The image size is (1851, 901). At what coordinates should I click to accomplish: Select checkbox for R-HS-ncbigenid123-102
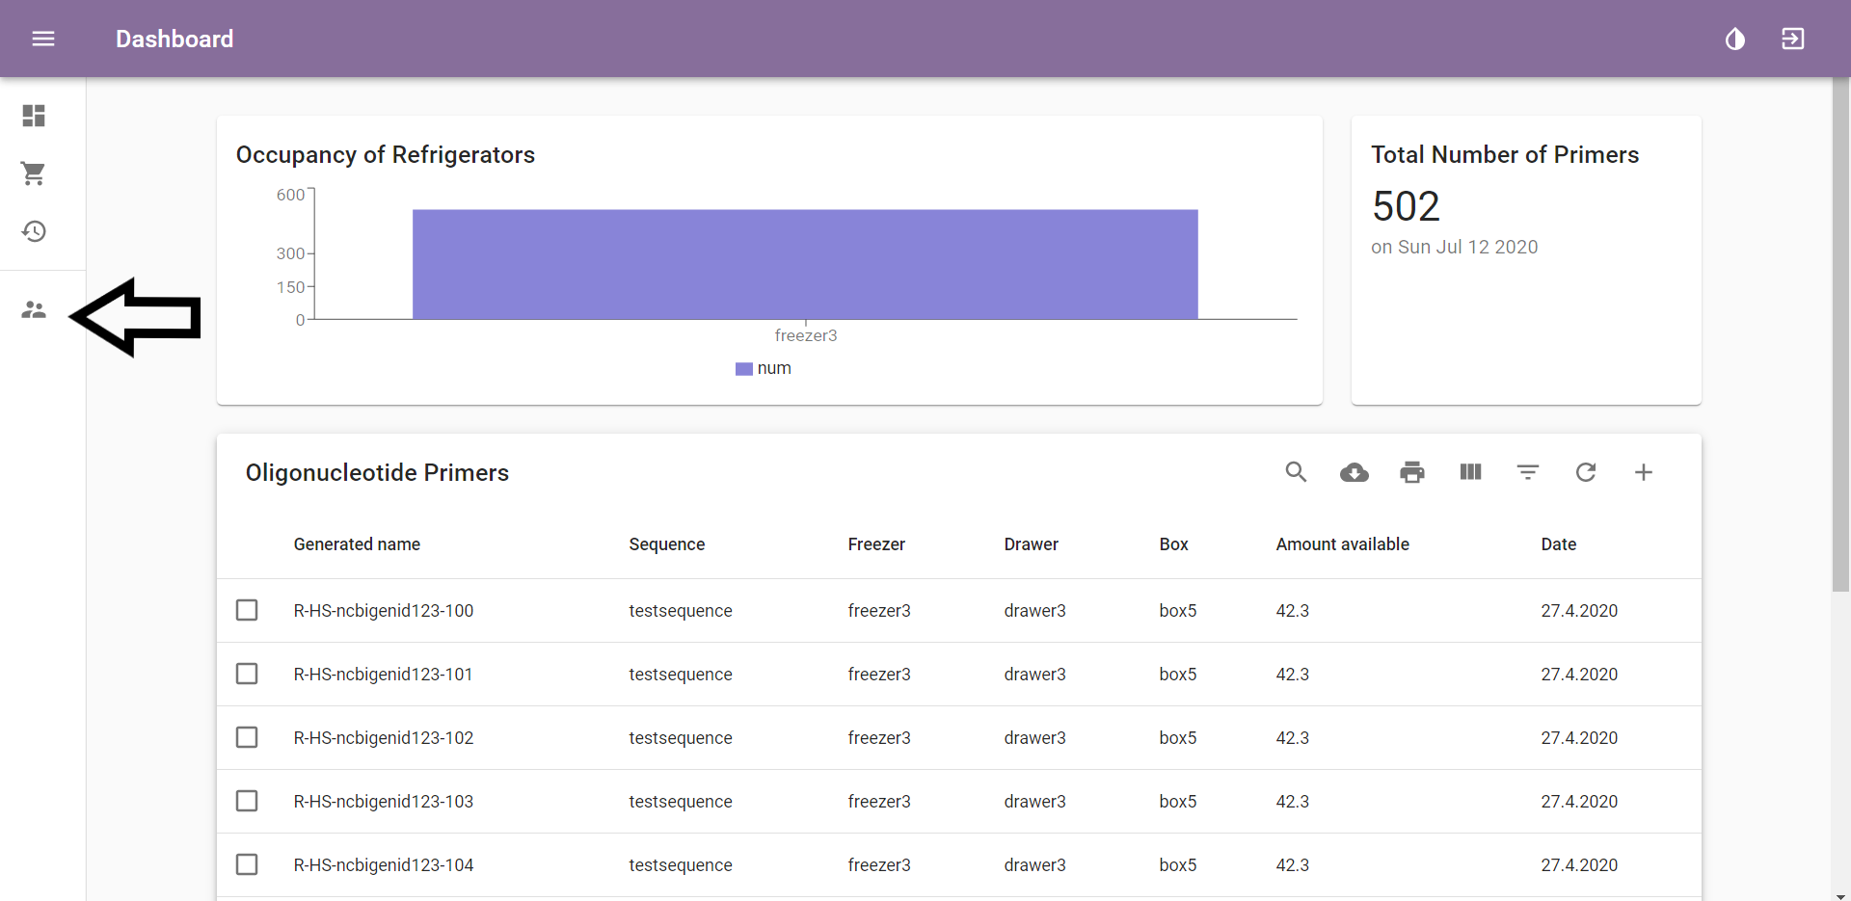tap(247, 737)
